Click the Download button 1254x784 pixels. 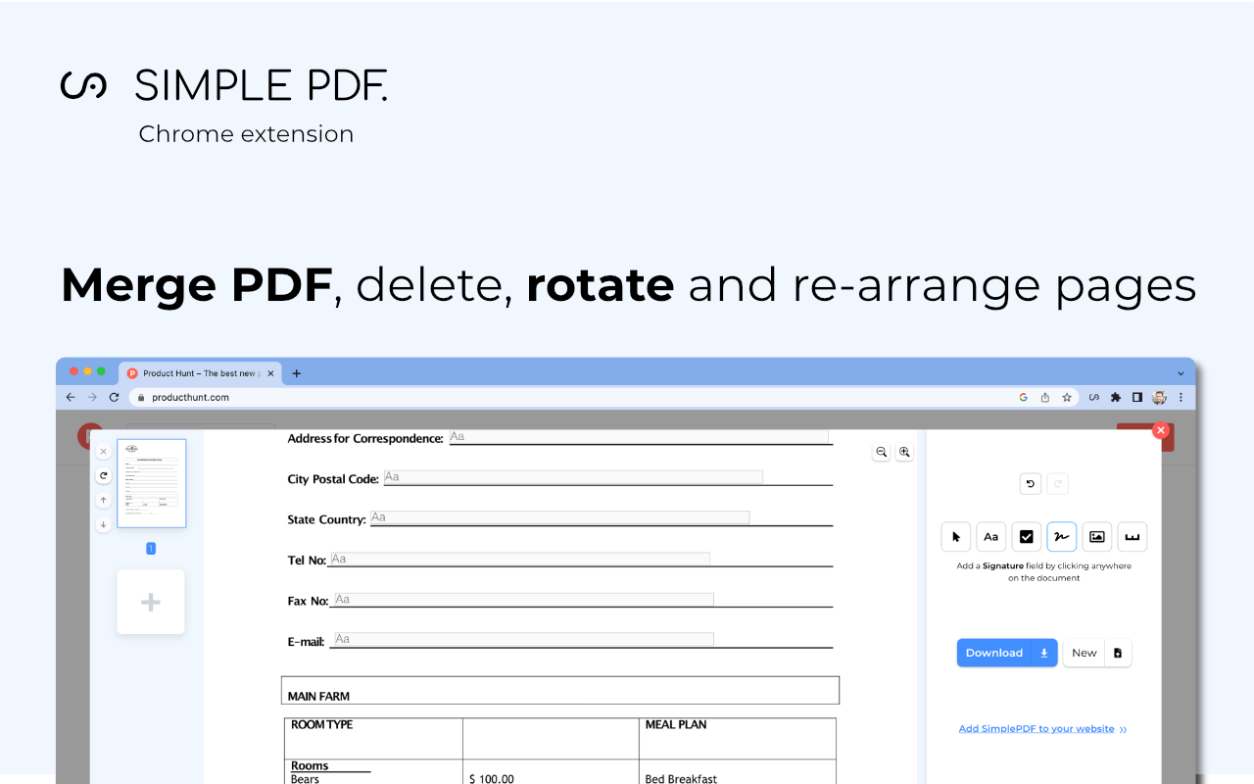click(x=994, y=653)
